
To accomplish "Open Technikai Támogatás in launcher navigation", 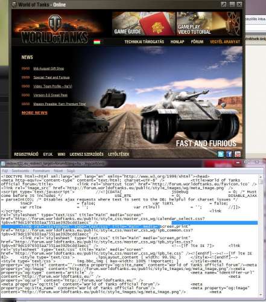I will point(144,42).
